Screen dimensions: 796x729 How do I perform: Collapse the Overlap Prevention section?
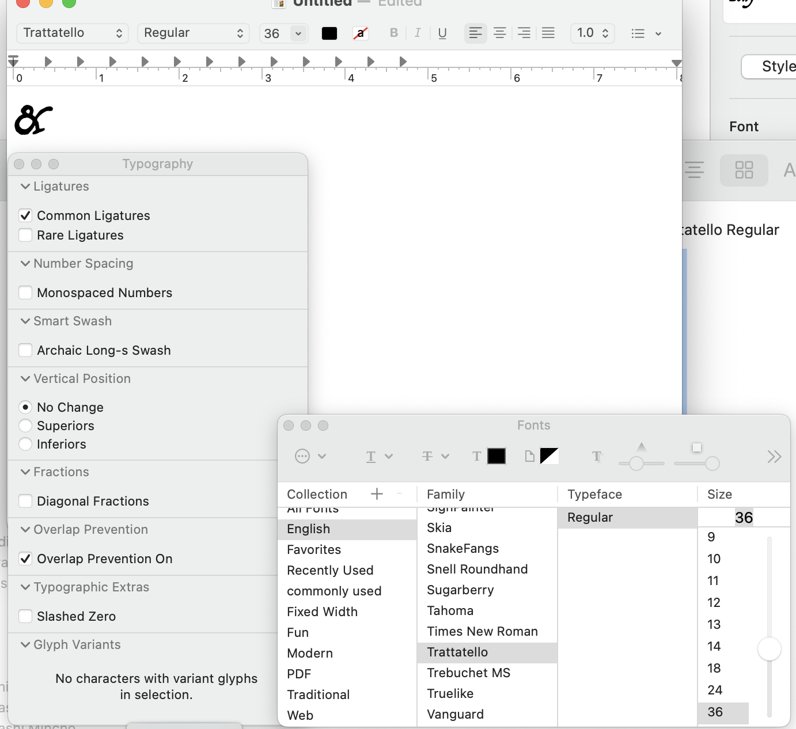[25, 529]
